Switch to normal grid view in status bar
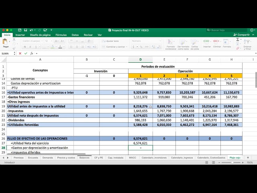 pyautogui.click(x=207, y=162)
